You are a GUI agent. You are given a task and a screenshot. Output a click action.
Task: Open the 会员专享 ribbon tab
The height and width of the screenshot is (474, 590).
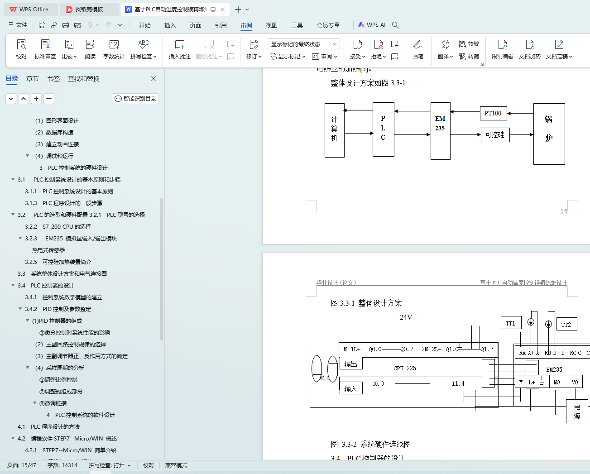point(328,25)
